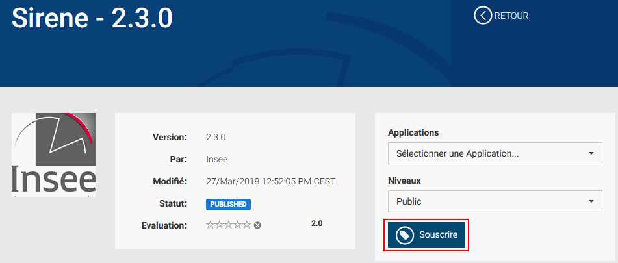Click the version value 2.3.0
This screenshot has width=618, height=263.
[216, 138]
